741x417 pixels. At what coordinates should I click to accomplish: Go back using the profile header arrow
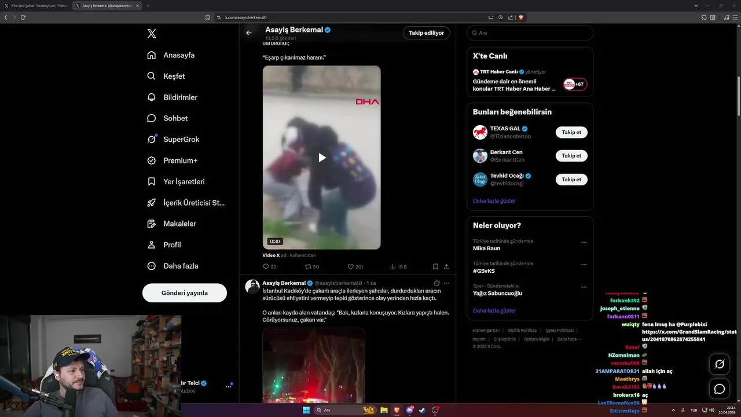click(x=249, y=33)
